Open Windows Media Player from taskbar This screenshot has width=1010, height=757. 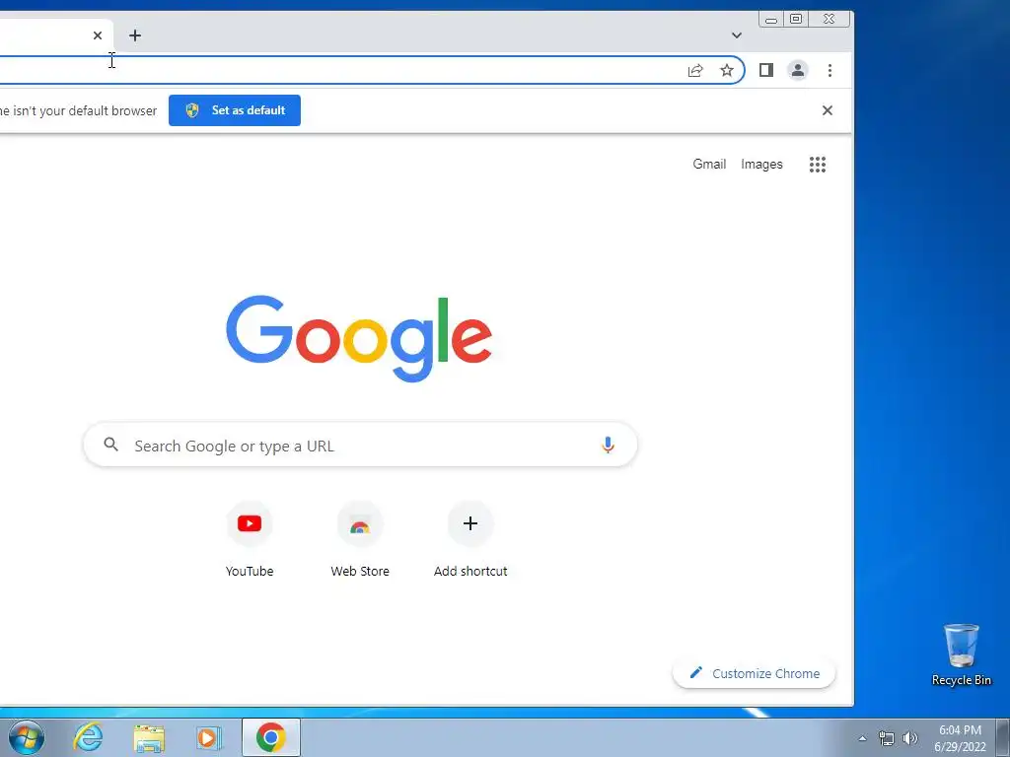click(x=208, y=737)
